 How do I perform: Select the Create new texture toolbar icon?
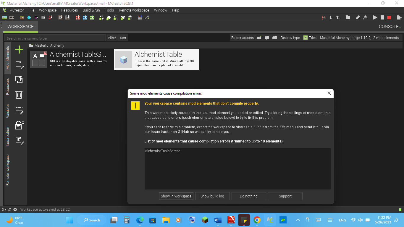coord(4,17)
